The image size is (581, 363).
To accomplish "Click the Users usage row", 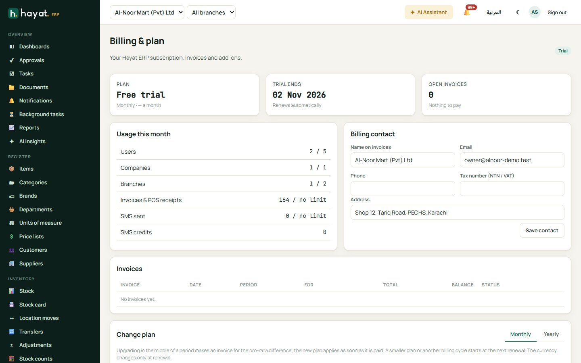I will 224,152.
